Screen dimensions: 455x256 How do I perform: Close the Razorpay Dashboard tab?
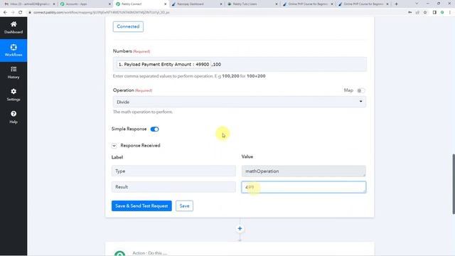(x=221, y=4)
